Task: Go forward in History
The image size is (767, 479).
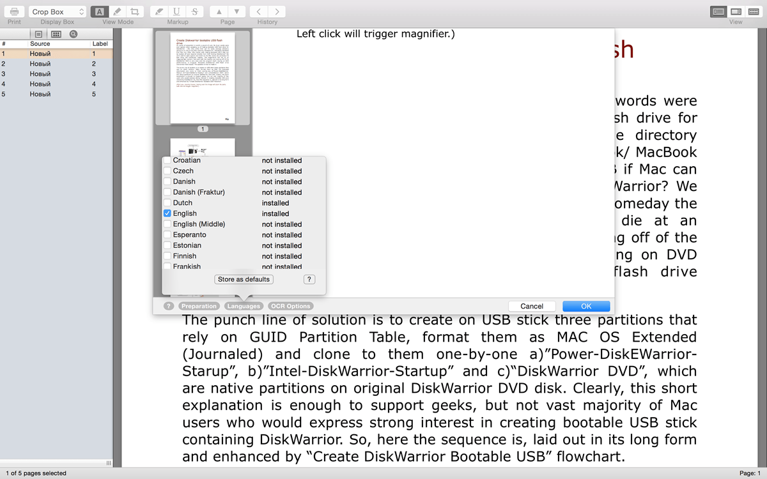Action: (276, 11)
